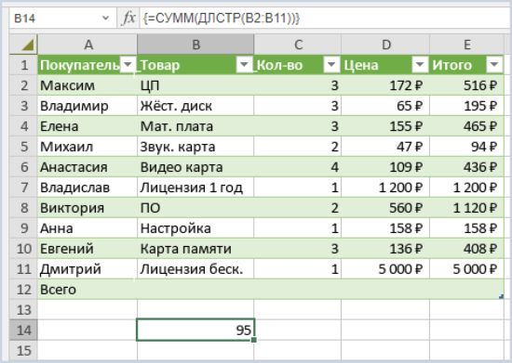Select row 1 header

(23, 65)
